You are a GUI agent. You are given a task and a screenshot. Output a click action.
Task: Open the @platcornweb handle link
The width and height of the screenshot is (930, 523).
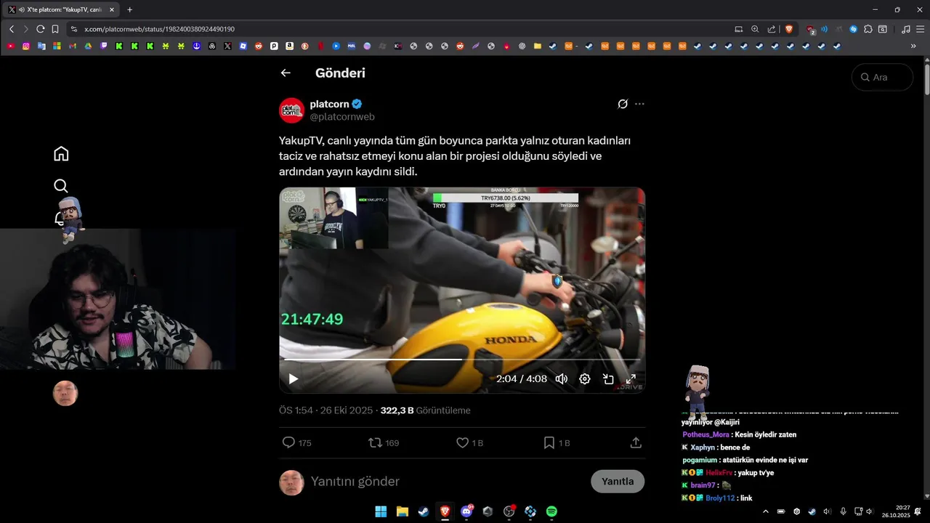point(342,116)
